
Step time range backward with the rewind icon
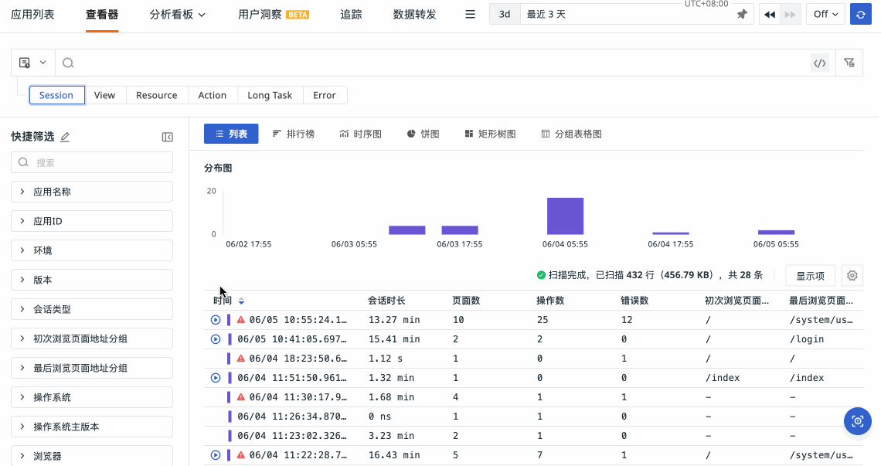point(770,15)
